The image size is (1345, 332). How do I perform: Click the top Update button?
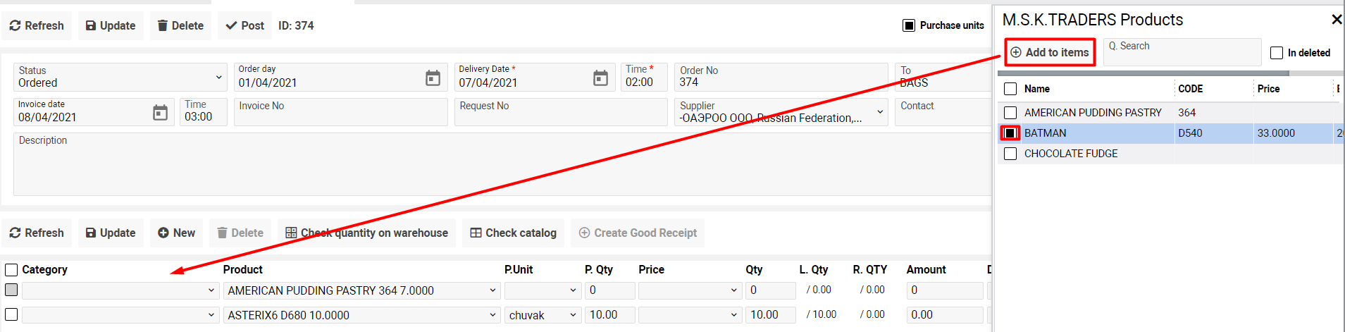(111, 25)
